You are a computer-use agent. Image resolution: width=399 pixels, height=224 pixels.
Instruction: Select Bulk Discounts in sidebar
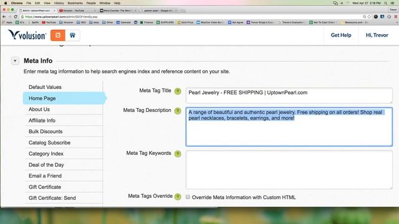[64, 131]
